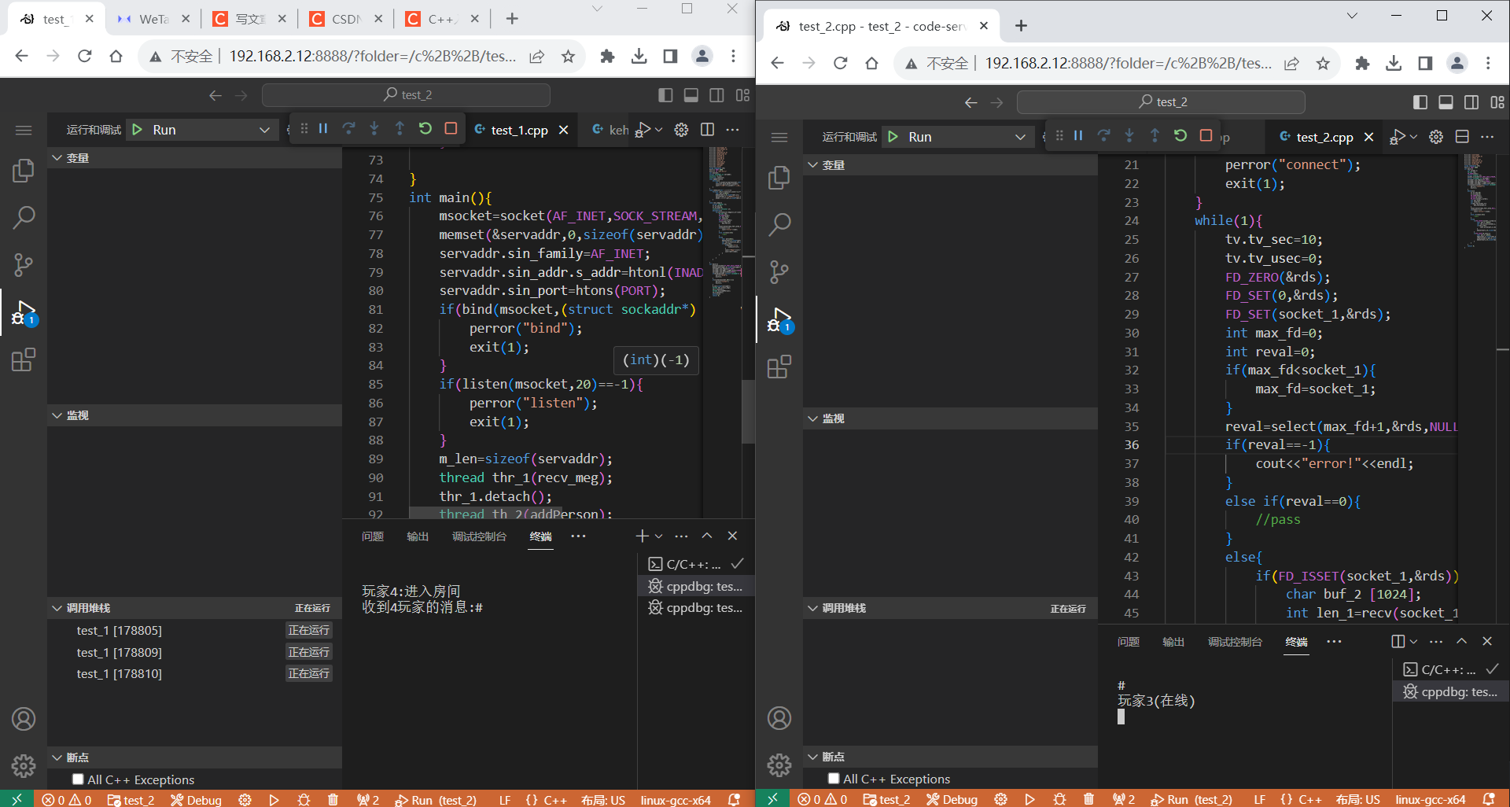Toggle the bottom panel layout in left window
The width and height of the screenshot is (1510, 807).
691,95
